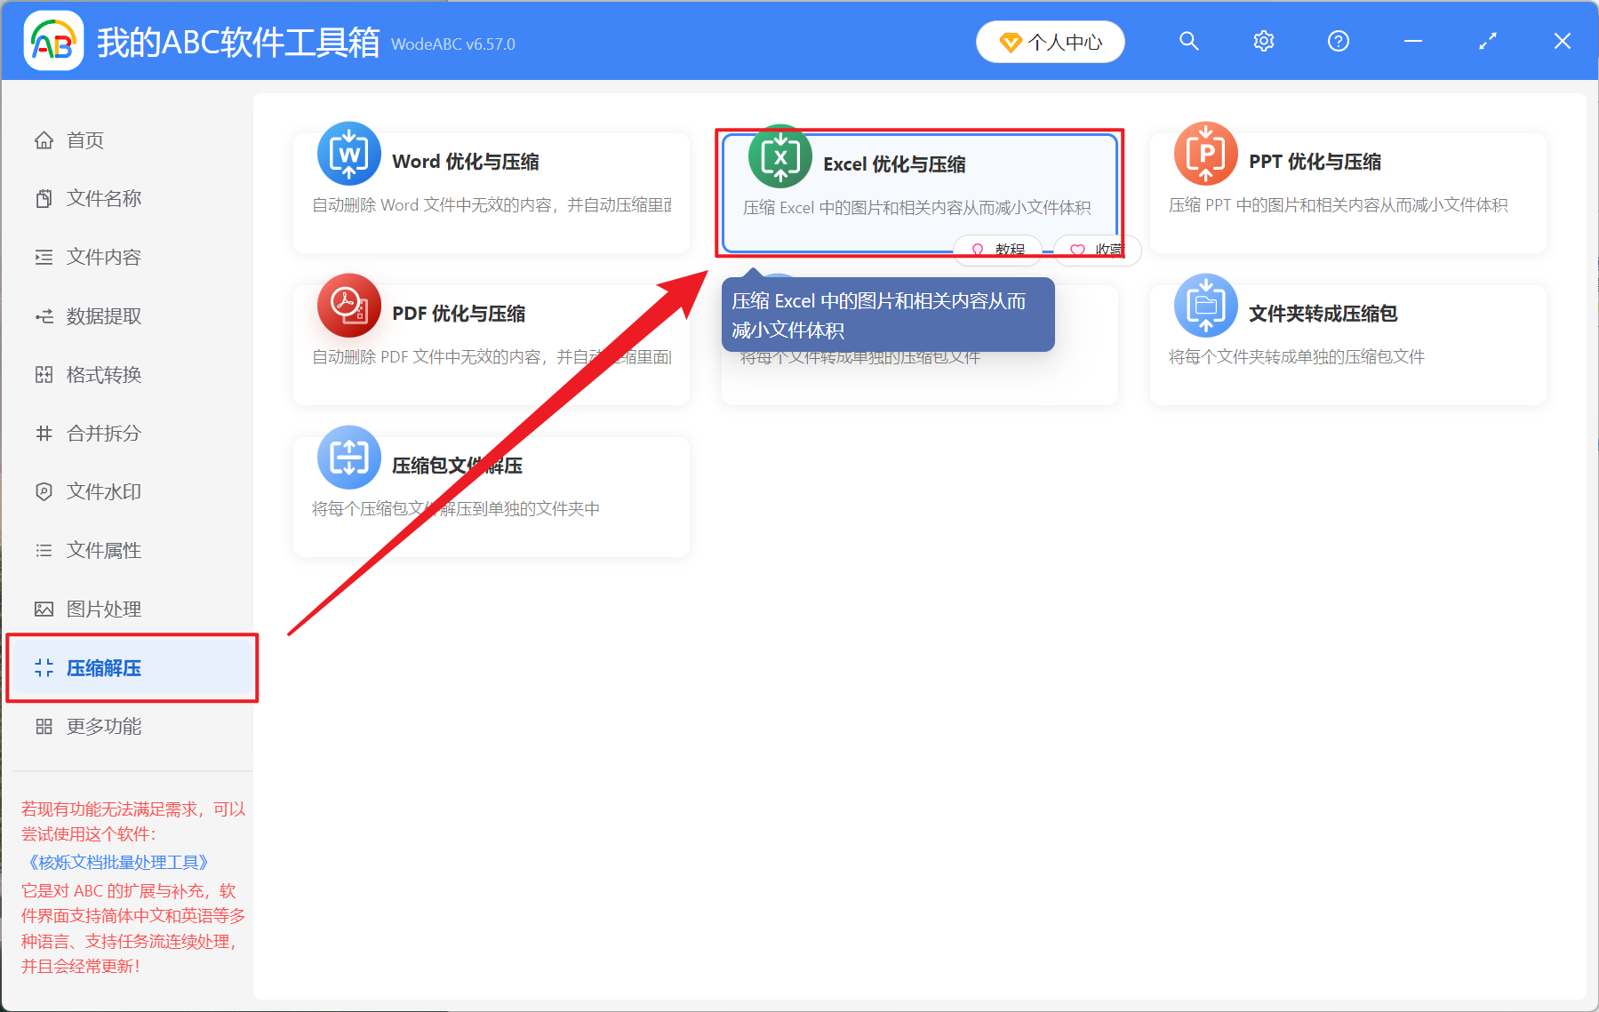Click the search magnifier in title bar
The width and height of the screenshot is (1599, 1012).
[1189, 41]
